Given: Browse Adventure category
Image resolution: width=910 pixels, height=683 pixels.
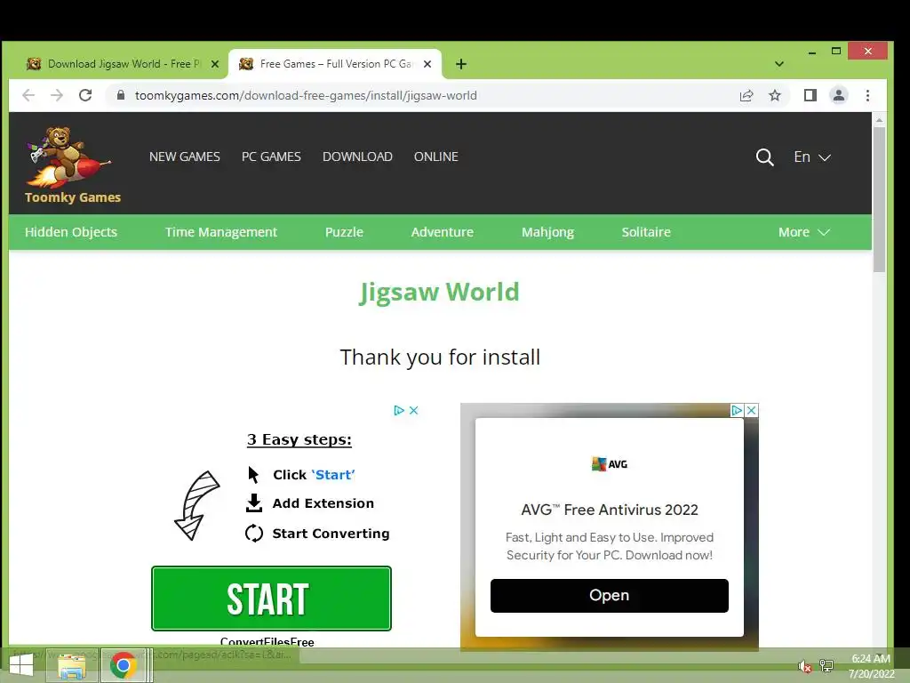Looking at the screenshot, I should pyautogui.click(x=443, y=232).
